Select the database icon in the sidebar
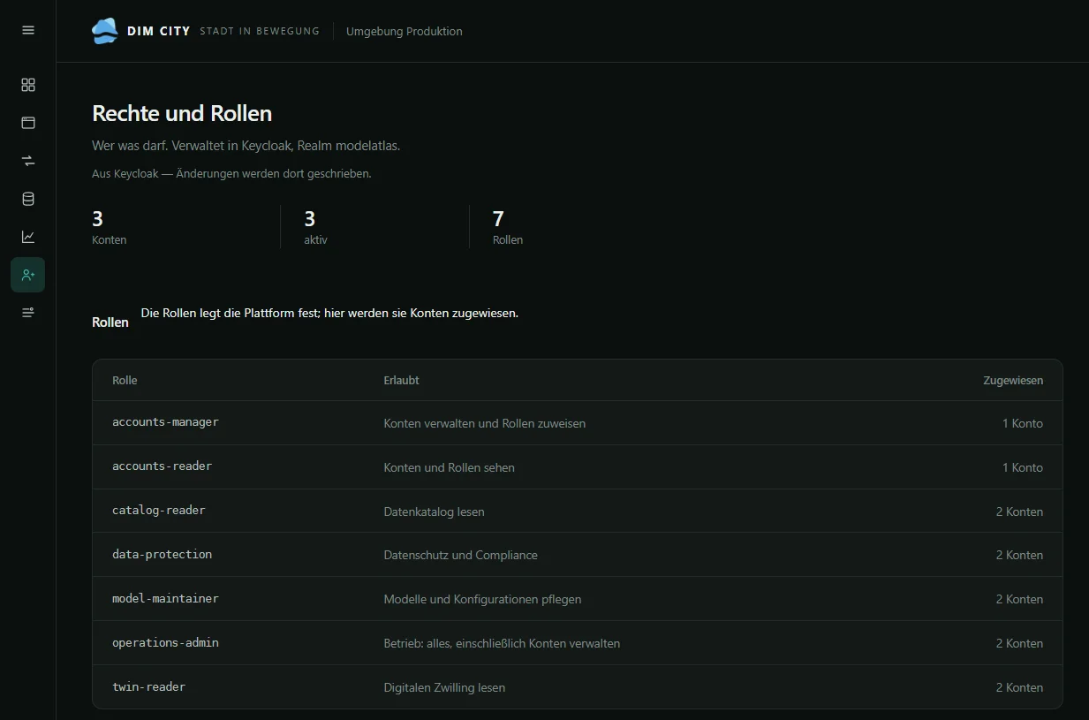This screenshot has height=720, width=1089. (x=28, y=199)
